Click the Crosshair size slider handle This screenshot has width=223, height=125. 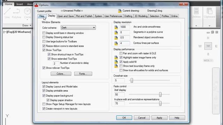[132, 80]
